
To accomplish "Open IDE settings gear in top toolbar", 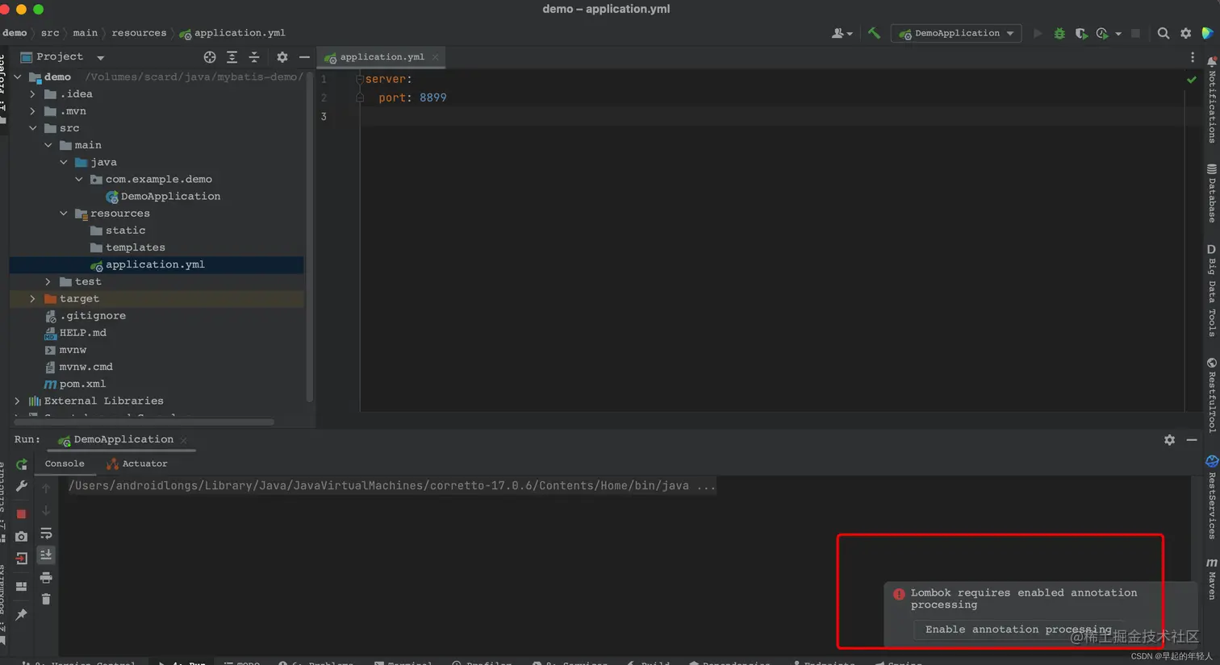I will (1185, 33).
